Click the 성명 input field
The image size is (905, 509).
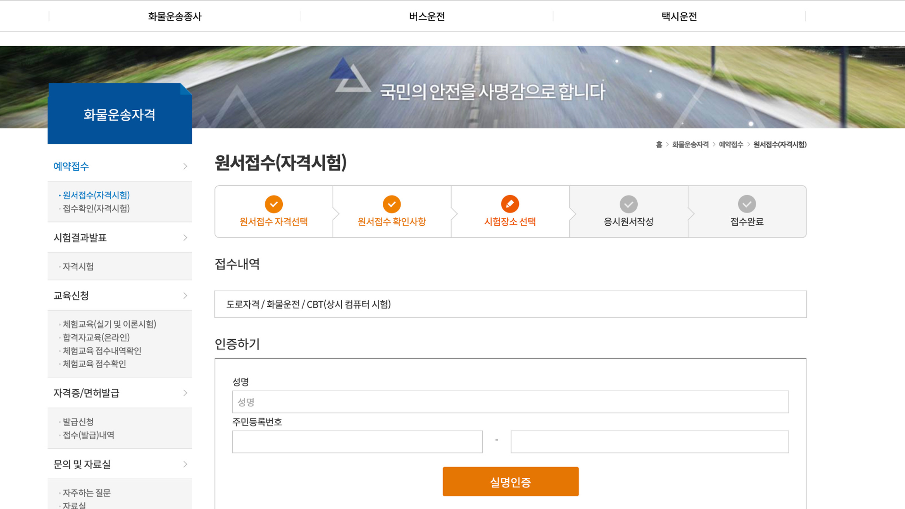coord(510,402)
